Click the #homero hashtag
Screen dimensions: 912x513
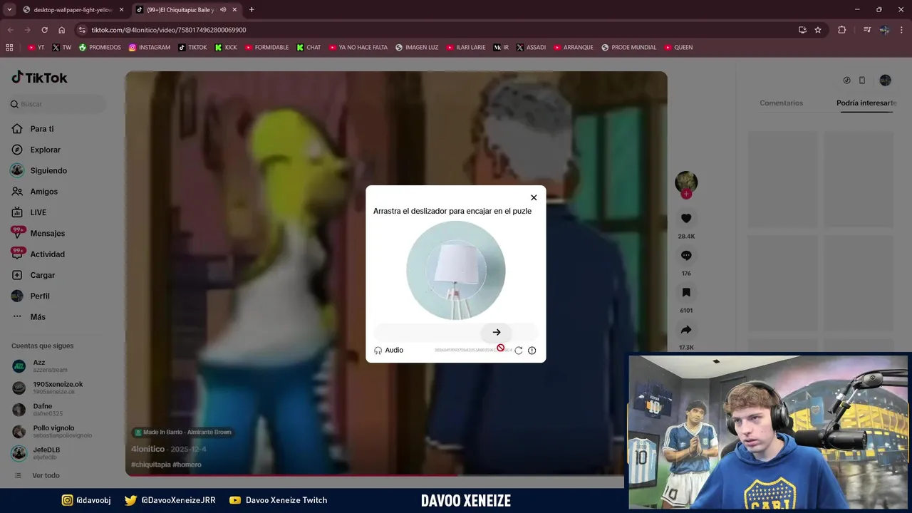pyautogui.click(x=187, y=465)
